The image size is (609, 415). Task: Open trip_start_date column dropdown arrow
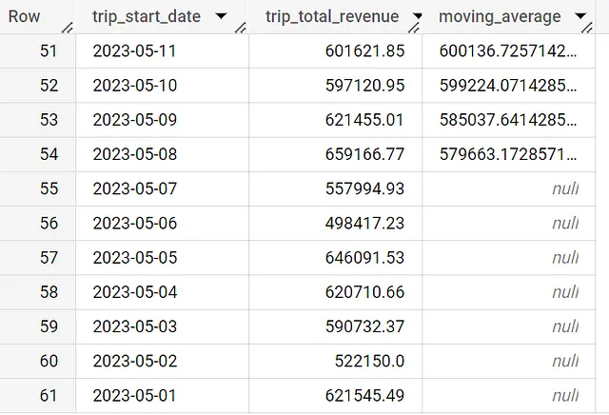pyautogui.click(x=221, y=16)
